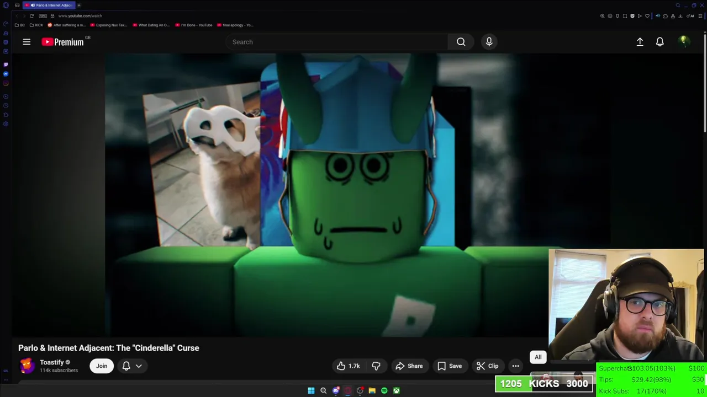Open 'final apology' bookmark
The image size is (707, 397).
(236, 25)
